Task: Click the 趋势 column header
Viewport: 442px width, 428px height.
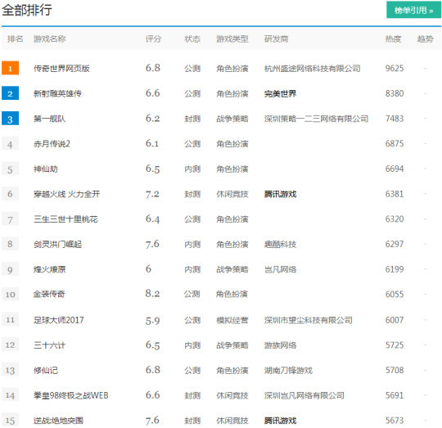Action: pos(425,39)
